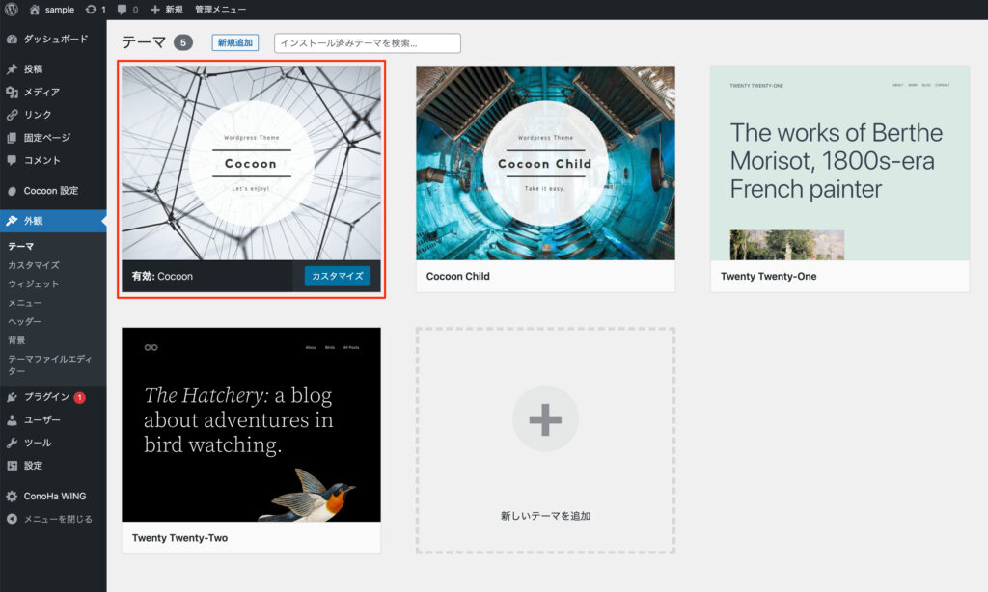The width and height of the screenshot is (988, 592).
Task: Open the 新規 menu in admin bar
Action: click(x=174, y=10)
